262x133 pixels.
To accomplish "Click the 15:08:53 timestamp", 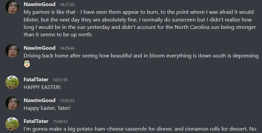I will (x=60, y=122).
